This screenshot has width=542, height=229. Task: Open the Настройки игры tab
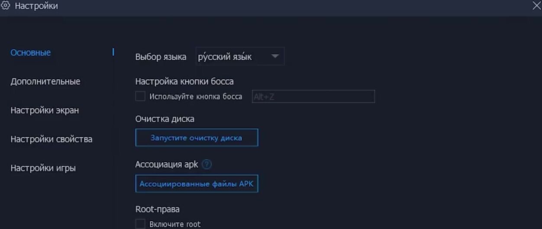43,168
